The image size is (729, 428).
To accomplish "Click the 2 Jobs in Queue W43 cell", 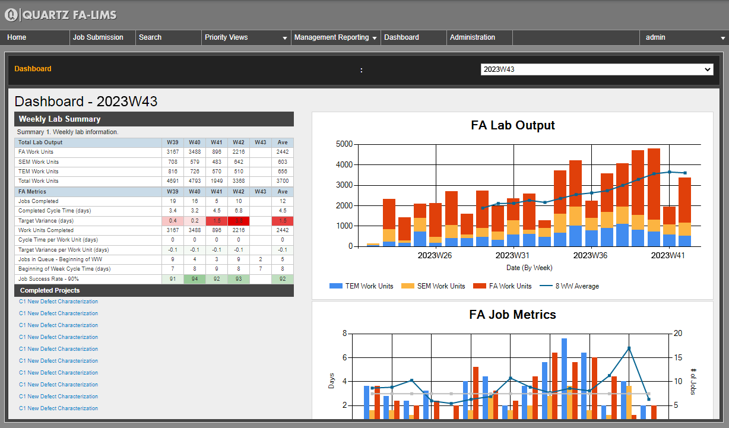I will (261, 259).
